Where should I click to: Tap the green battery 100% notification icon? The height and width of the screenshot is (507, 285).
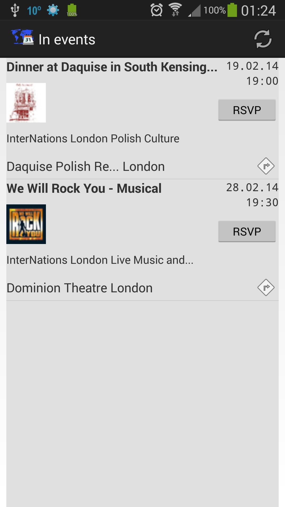(x=72, y=10)
